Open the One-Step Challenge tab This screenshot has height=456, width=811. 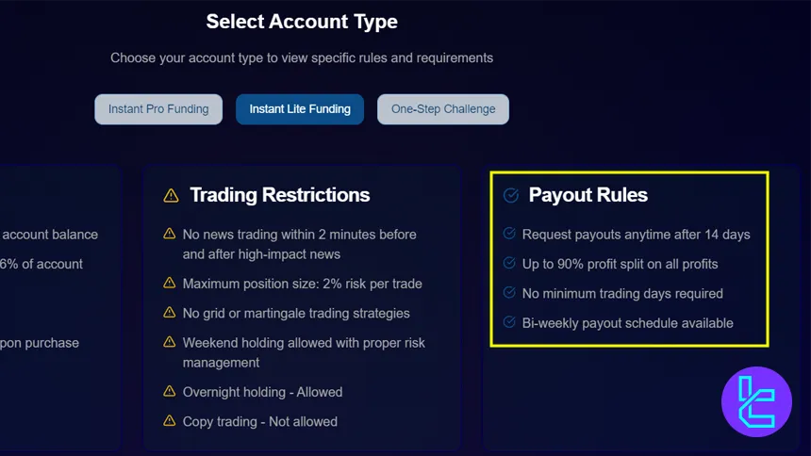coord(443,109)
